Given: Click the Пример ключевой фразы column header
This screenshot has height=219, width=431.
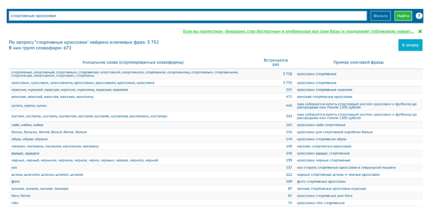Looking at the screenshot, I should 359,62.
